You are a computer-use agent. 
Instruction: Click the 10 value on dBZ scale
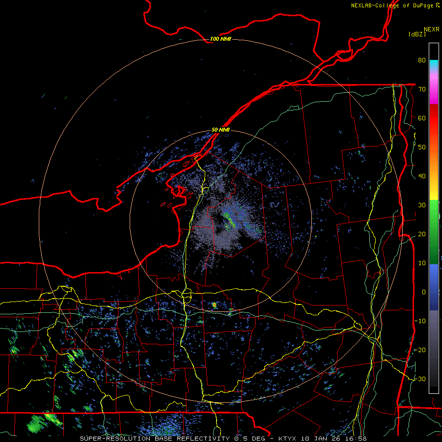click(422, 263)
